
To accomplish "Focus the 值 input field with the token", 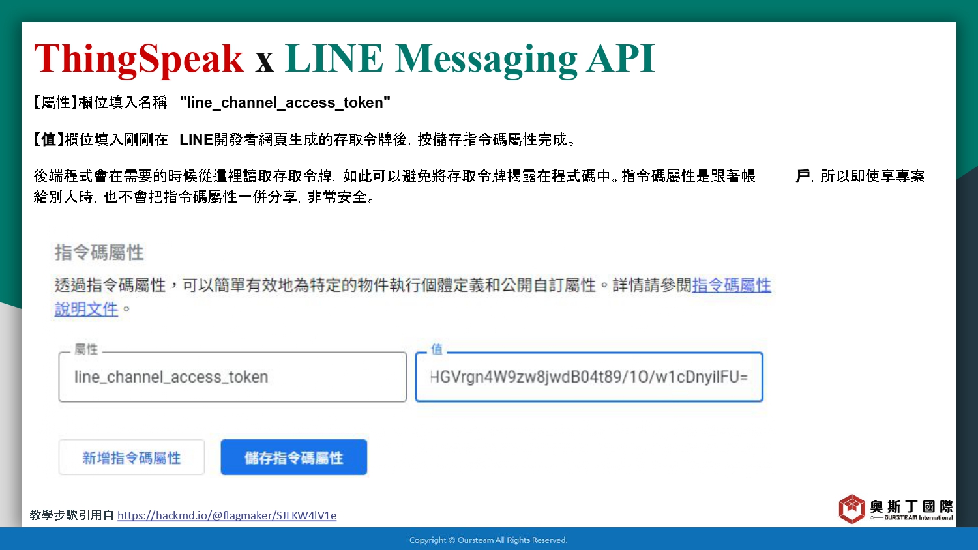I will [589, 377].
